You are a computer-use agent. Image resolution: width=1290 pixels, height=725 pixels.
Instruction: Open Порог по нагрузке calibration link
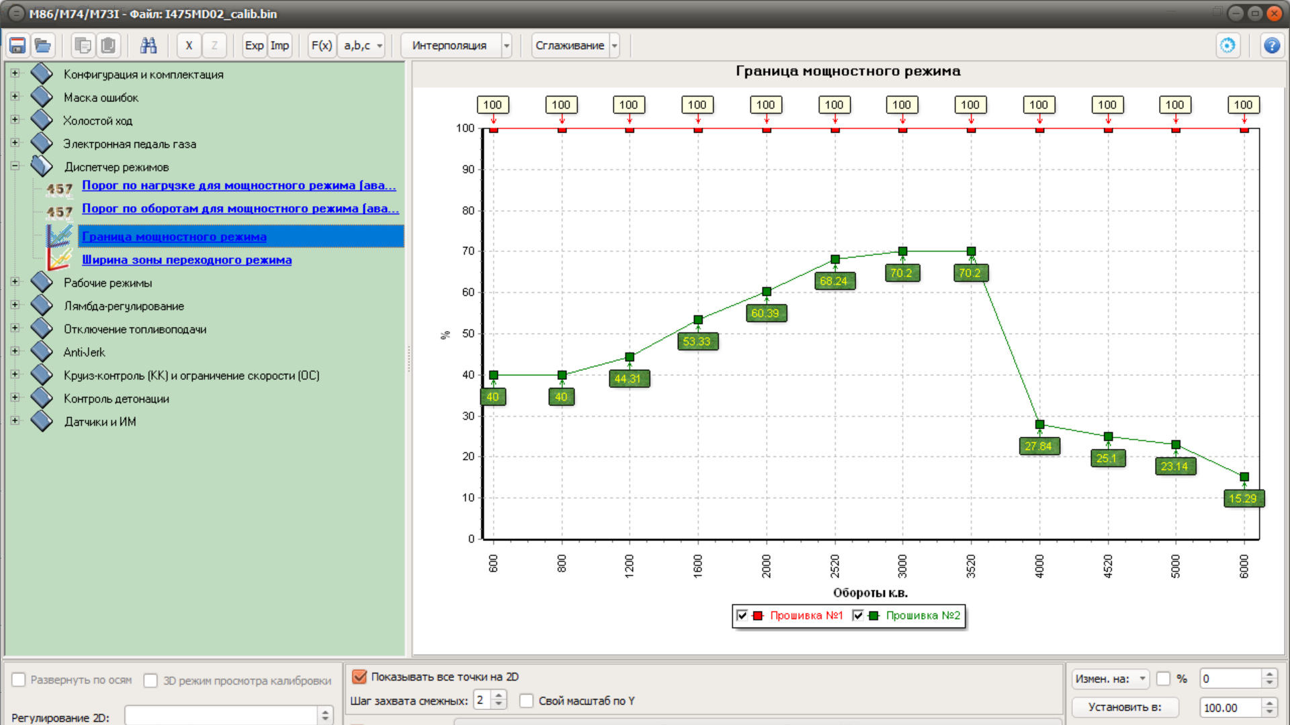pyautogui.click(x=239, y=185)
